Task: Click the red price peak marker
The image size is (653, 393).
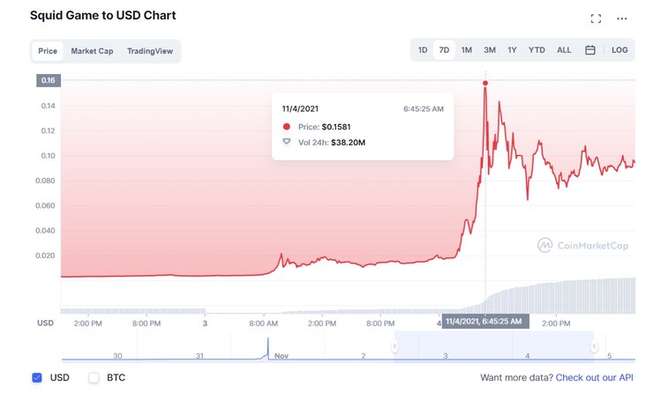Action: (485, 84)
